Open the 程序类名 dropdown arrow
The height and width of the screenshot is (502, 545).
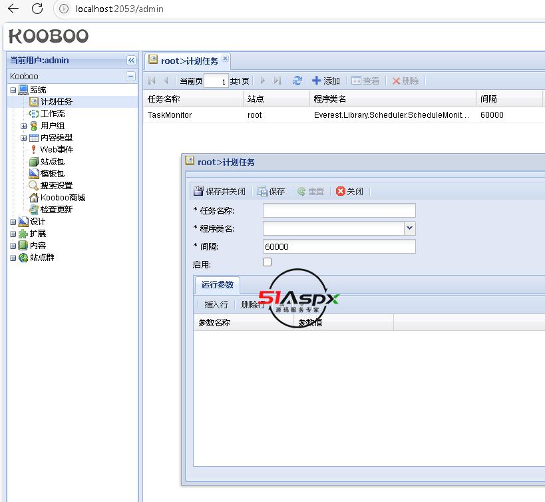pyautogui.click(x=410, y=228)
